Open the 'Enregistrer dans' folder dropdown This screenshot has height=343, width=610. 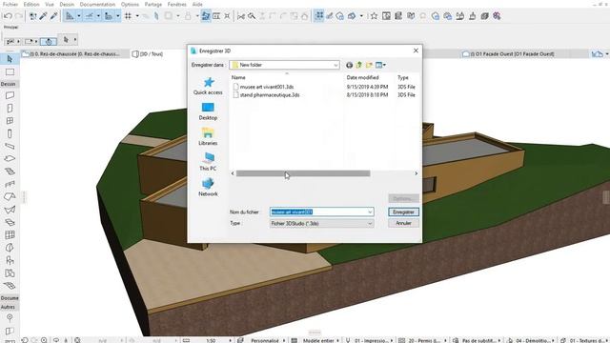tap(335, 66)
